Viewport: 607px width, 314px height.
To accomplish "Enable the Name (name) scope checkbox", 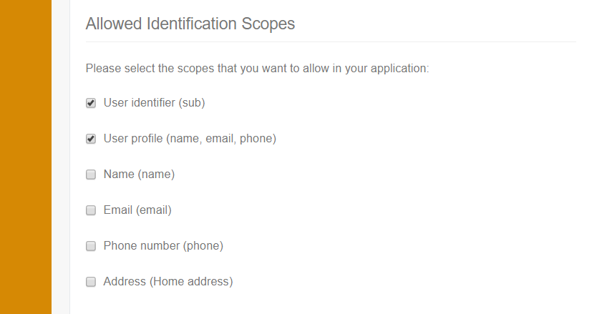I will tap(91, 175).
